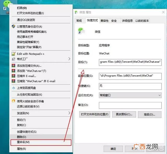Click the 高级(D)... button
Viewport: 167px width, 154px height.
[x=150, y=115]
